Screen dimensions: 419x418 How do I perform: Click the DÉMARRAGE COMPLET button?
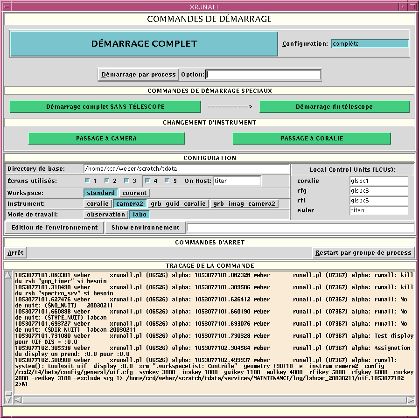click(144, 44)
